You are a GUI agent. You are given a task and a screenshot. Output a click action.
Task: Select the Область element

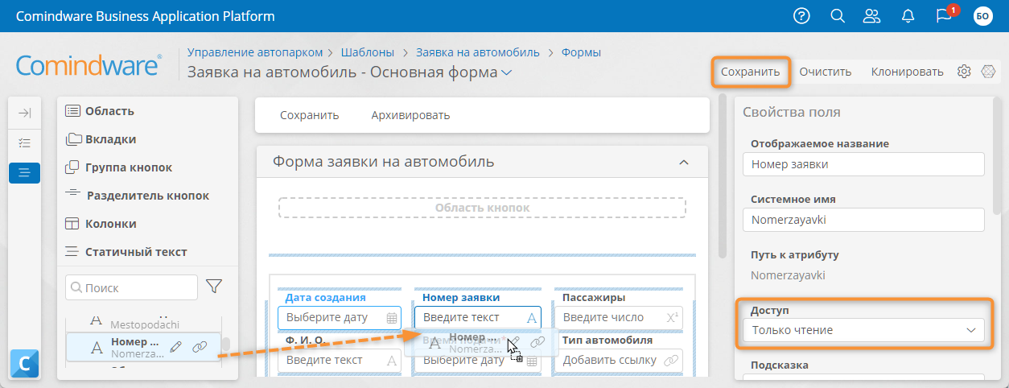(100, 111)
